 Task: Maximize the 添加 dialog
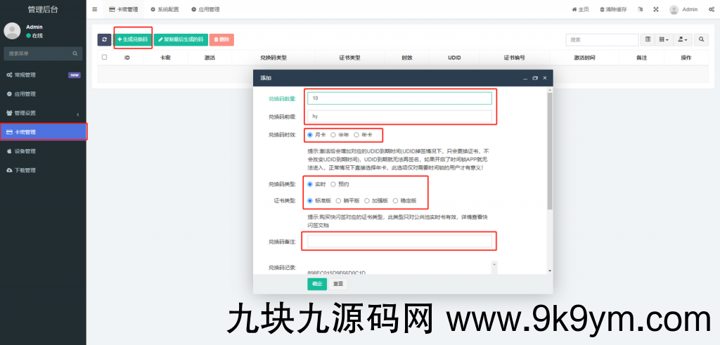pyautogui.click(x=535, y=79)
